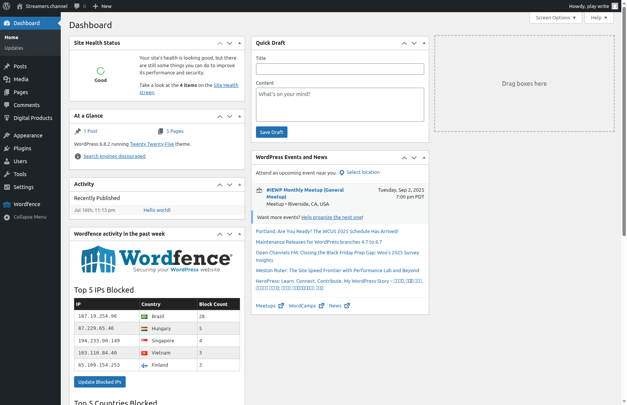Click Update Blocked IPs button
The image size is (627, 405).
[100, 382]
